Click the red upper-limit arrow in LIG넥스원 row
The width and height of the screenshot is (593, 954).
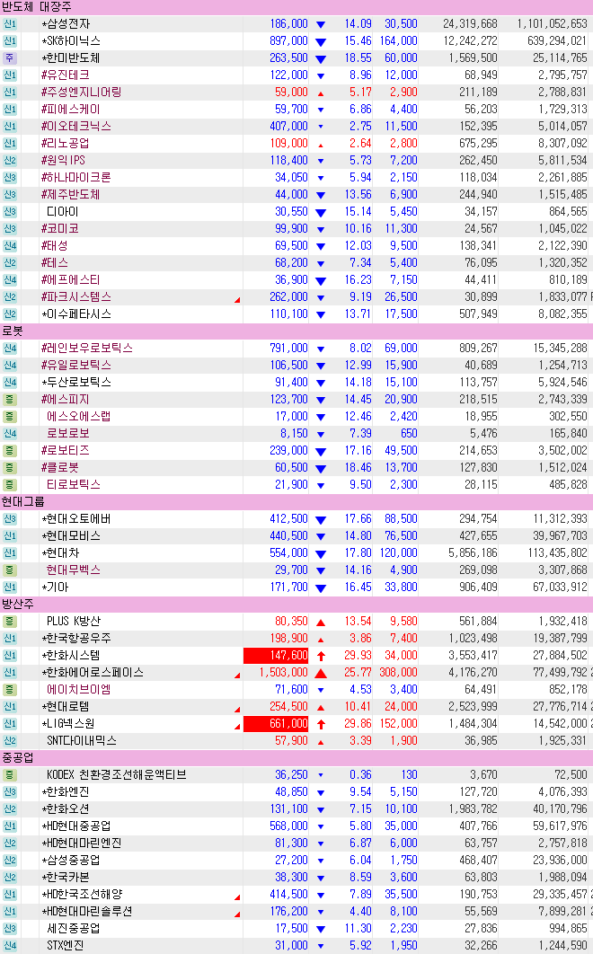point(321,724)
